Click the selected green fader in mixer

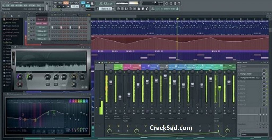click(220, 88)
